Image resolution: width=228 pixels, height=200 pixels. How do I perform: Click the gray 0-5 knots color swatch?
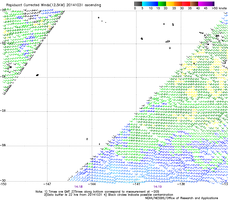(138, 4)
